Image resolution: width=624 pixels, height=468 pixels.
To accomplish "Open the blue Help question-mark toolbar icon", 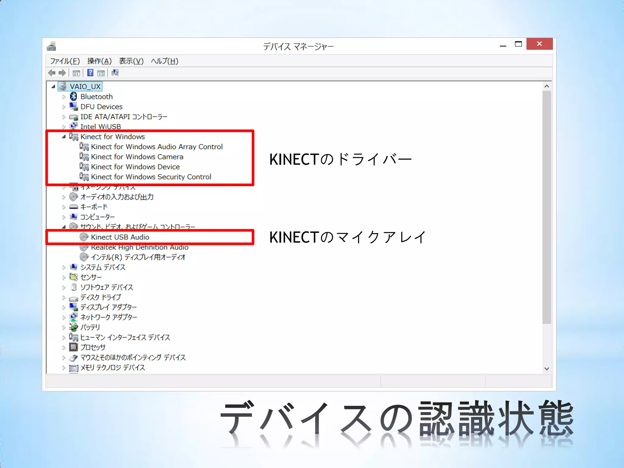I will (x=90, y=73).
